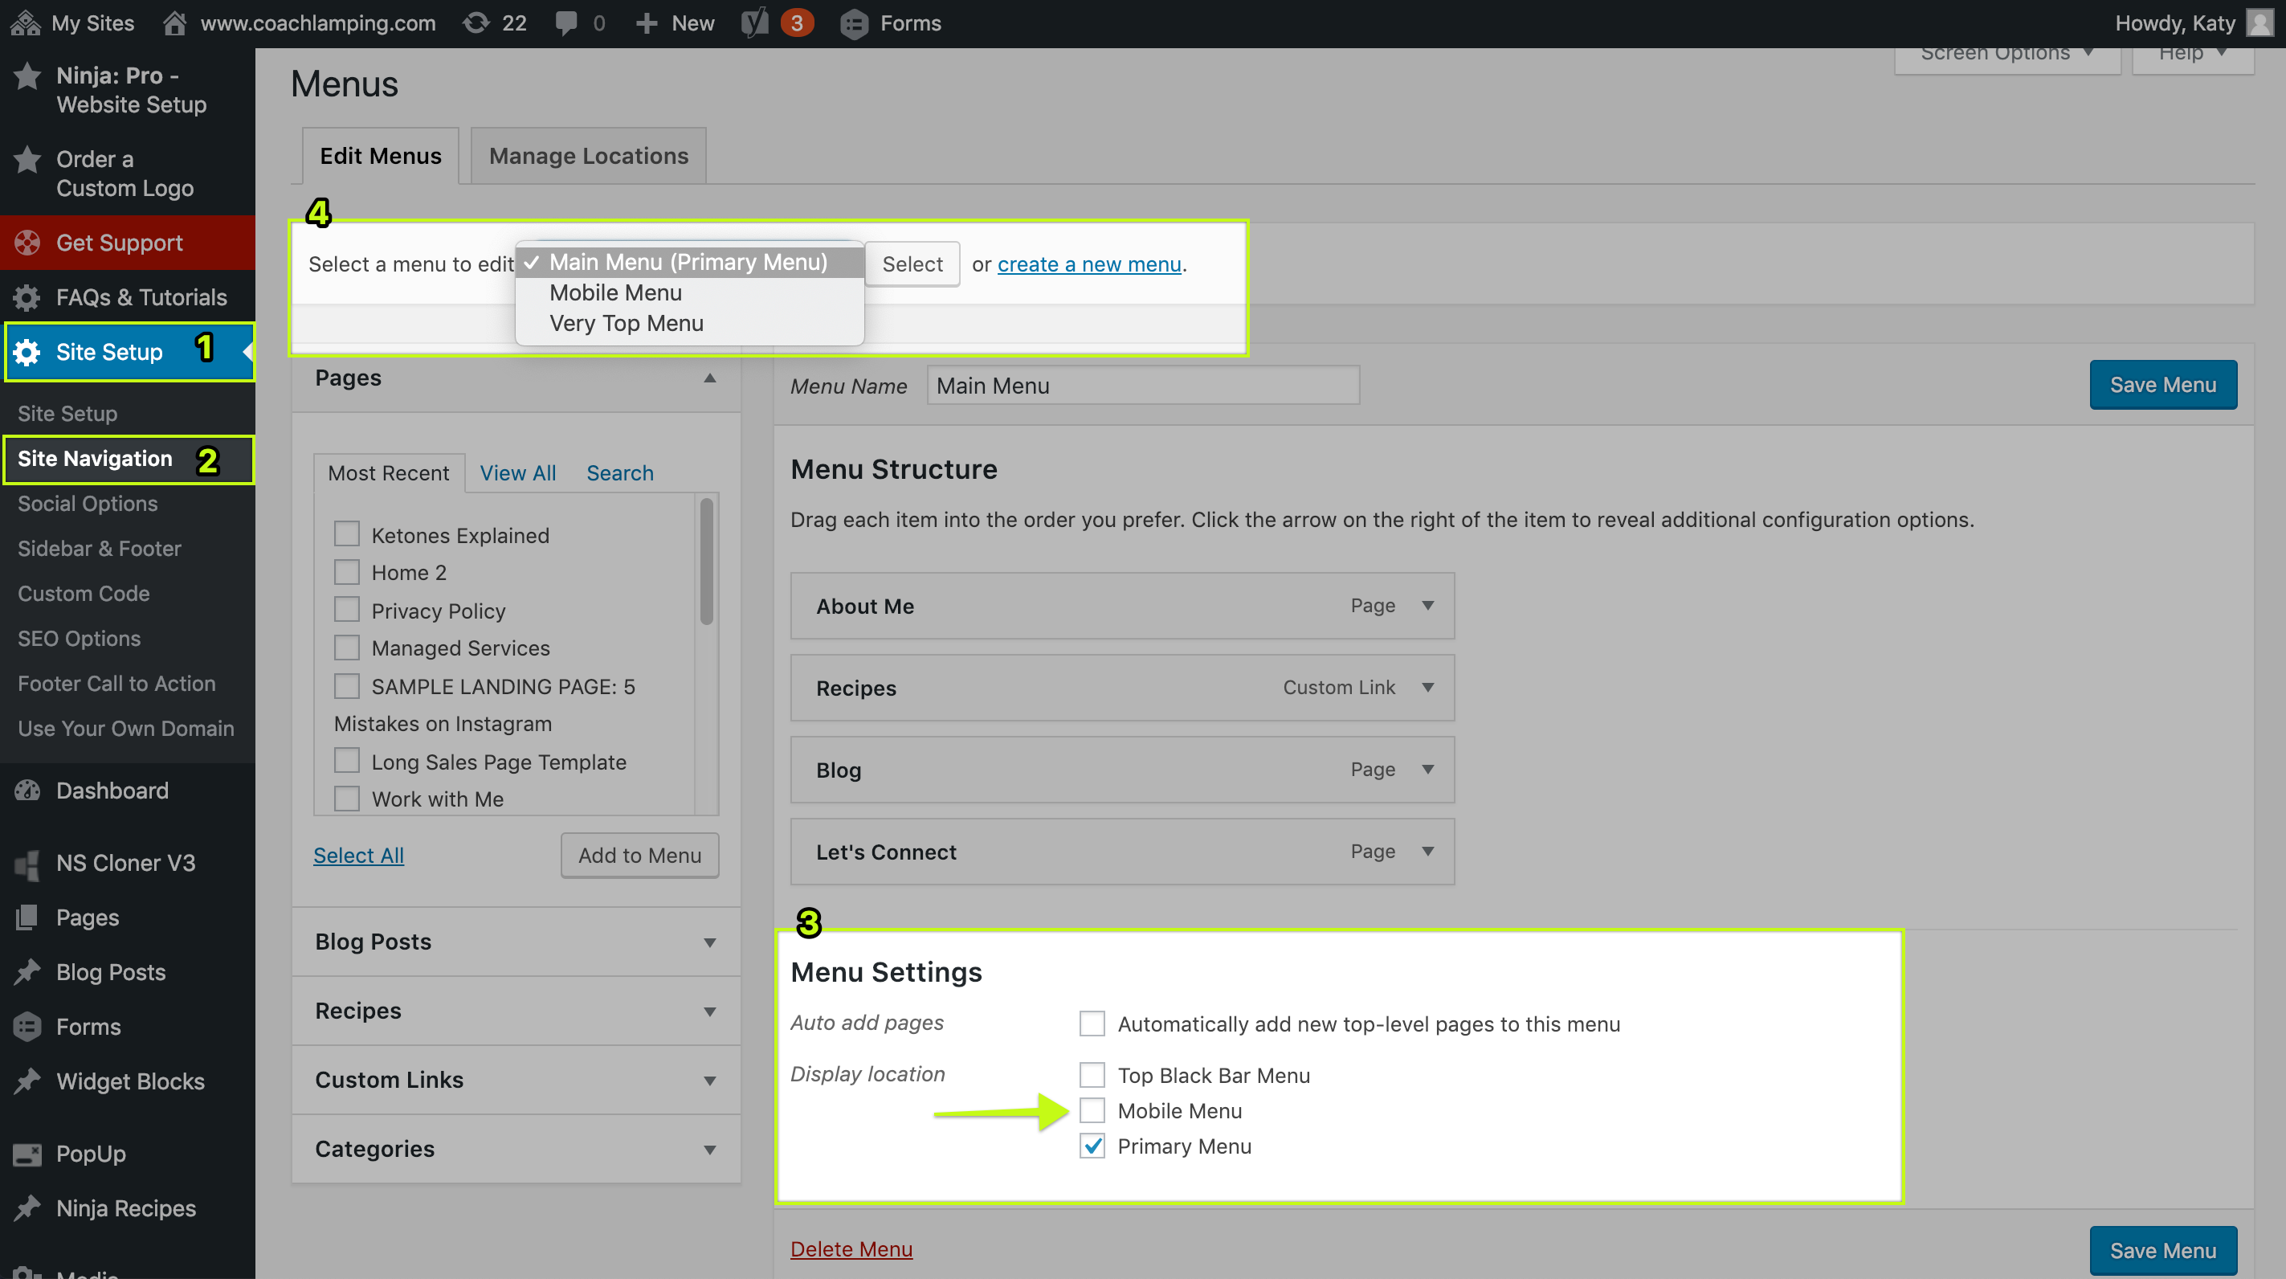This screenshot has height=1279, width=2286.
Task: Click the home icon beside www.coachlamping.com
Action: pyautogui.click(x=175, y=23)
